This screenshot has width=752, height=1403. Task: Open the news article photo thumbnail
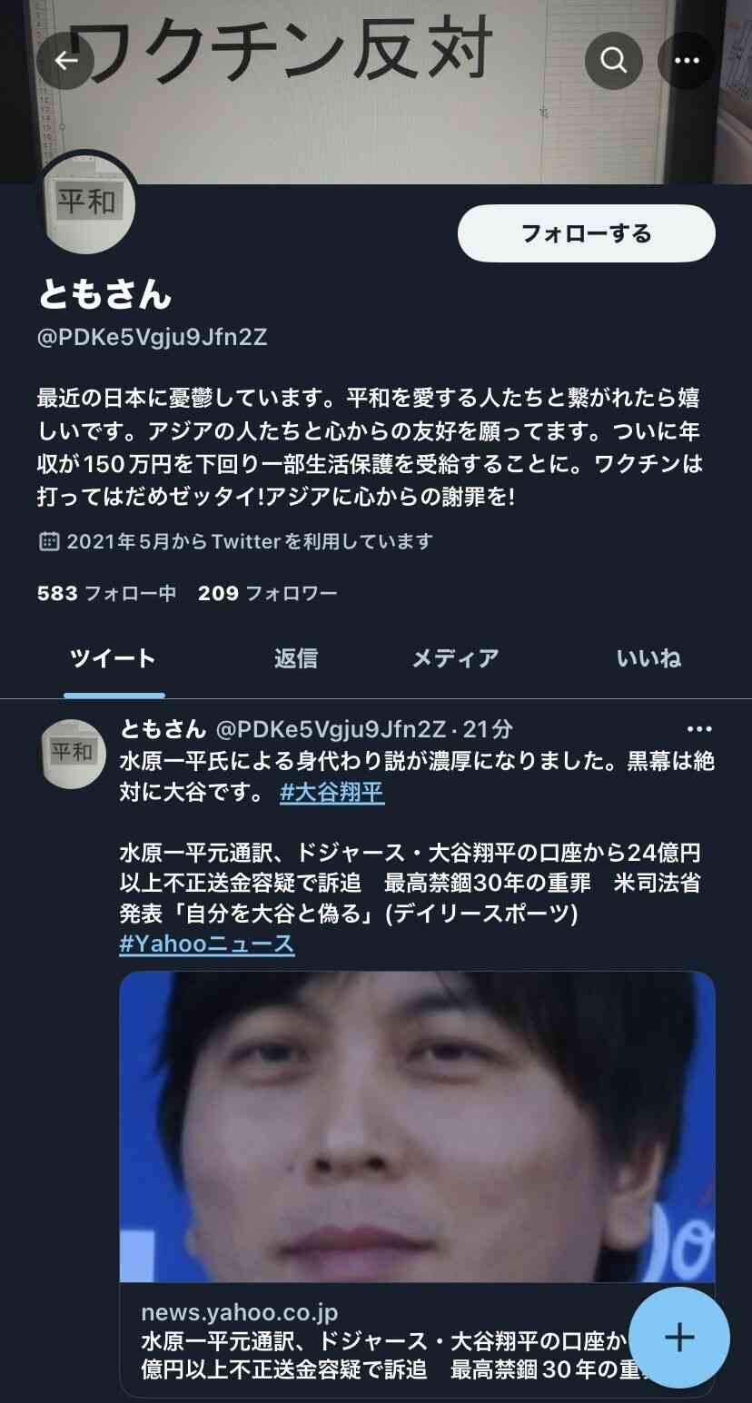(x=417, y=1126)
